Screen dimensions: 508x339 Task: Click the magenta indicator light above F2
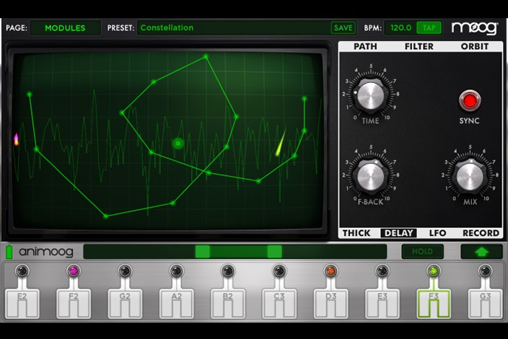pos(74,270)
